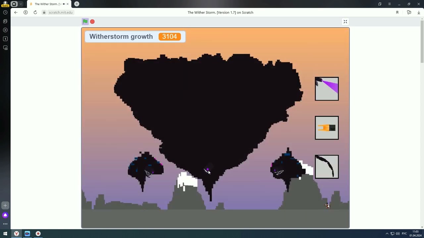Open the tabbed windows collections icon

pos(380,4)
